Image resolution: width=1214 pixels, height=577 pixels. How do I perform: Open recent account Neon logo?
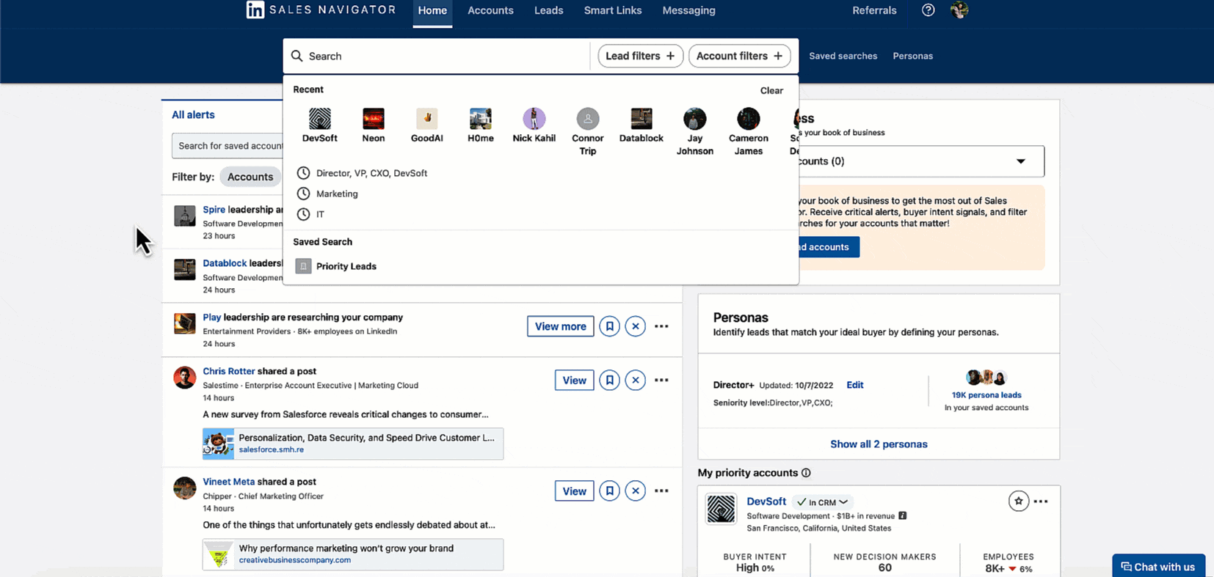373,119
